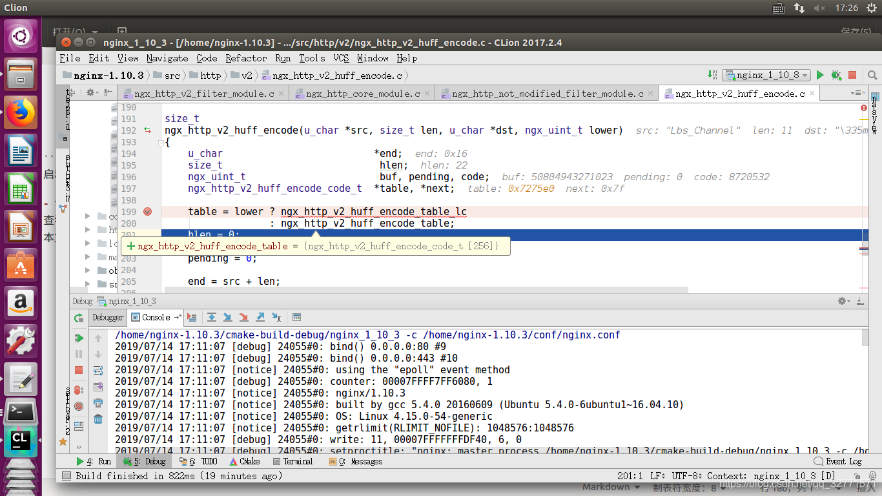The height and width of the screenshot is (496, 882).
Task: Open debug panel settings gear dropdown
Action: pos(843,301)
